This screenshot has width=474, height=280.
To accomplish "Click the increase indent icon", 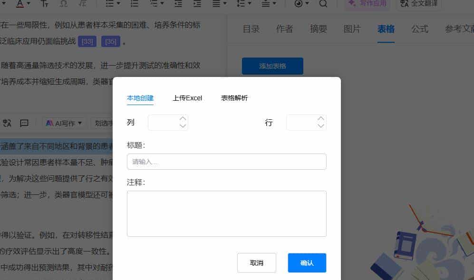I will click(197, 4).
